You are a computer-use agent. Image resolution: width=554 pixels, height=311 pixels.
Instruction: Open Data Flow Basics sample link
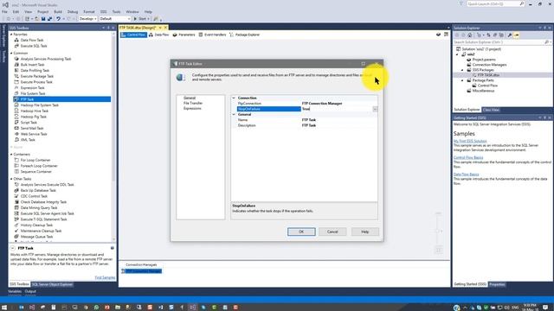(466, 175)
